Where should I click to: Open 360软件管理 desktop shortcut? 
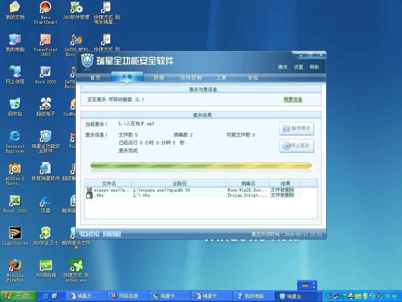point(77,11)
